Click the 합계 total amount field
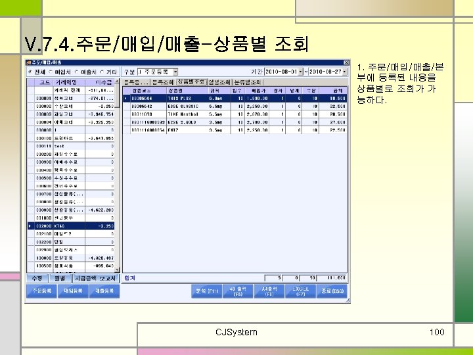This screenshot has width=473, height=355. coord(332,278)
